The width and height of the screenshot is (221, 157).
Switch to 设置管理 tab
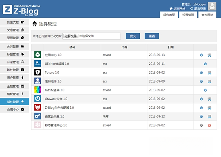[x=188, y=15]
